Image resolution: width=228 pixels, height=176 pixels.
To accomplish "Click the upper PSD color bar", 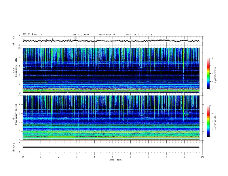I will [208, 74].
